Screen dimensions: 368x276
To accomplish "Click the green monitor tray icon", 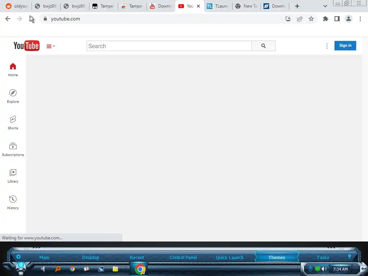I will click(318, 269).
